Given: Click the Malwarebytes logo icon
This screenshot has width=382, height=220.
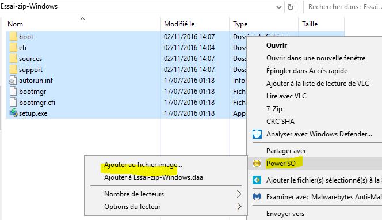Looking at the screenshot, I should [x=257, y=196].
